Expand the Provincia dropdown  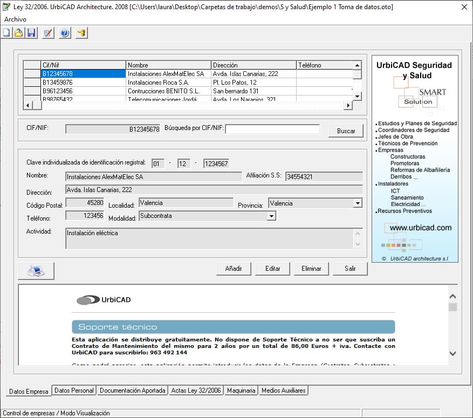[x=358, y=203]
